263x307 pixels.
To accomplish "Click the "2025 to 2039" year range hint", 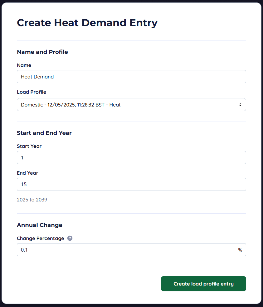I will [32, 200].
